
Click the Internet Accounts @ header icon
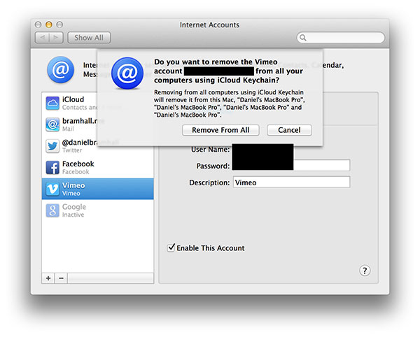coord(60,69)
